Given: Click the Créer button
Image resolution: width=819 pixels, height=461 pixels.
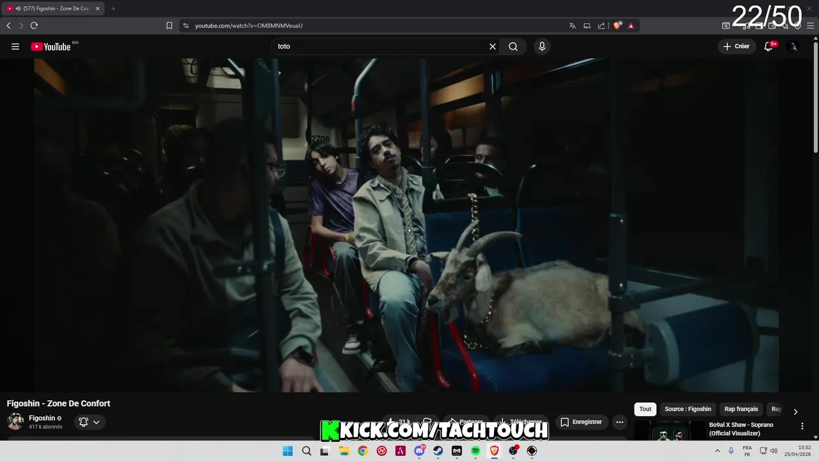Looking at the screenshot, I should pyautogui.click(x=737, y=46).
